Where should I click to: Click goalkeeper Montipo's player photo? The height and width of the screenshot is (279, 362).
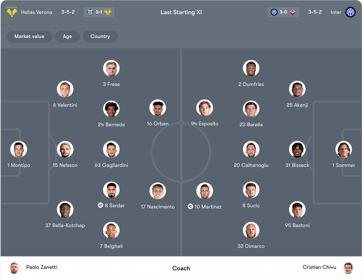(x=19, y=149)
